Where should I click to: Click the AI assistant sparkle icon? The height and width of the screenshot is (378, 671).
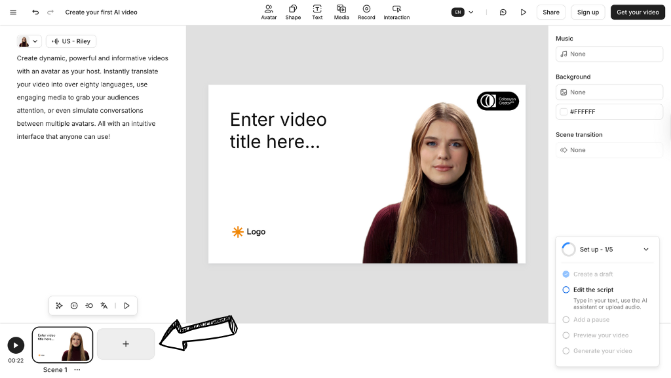click(59, 305)
